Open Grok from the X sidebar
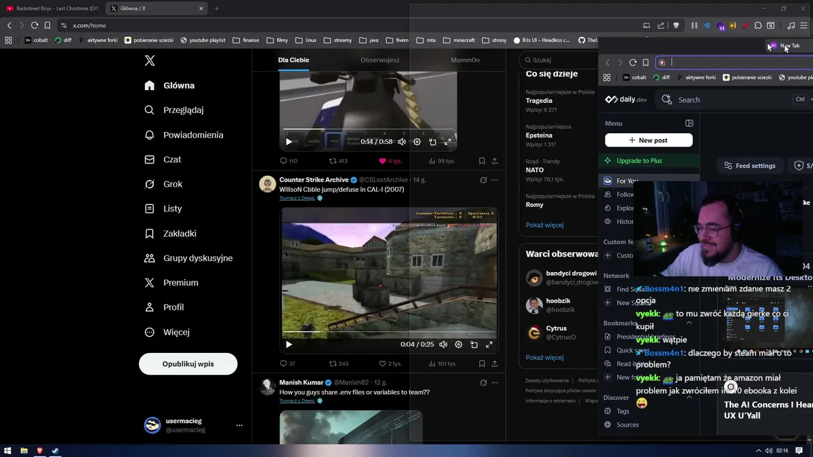This screenshot has height=457, width=813. coord(163,184)
